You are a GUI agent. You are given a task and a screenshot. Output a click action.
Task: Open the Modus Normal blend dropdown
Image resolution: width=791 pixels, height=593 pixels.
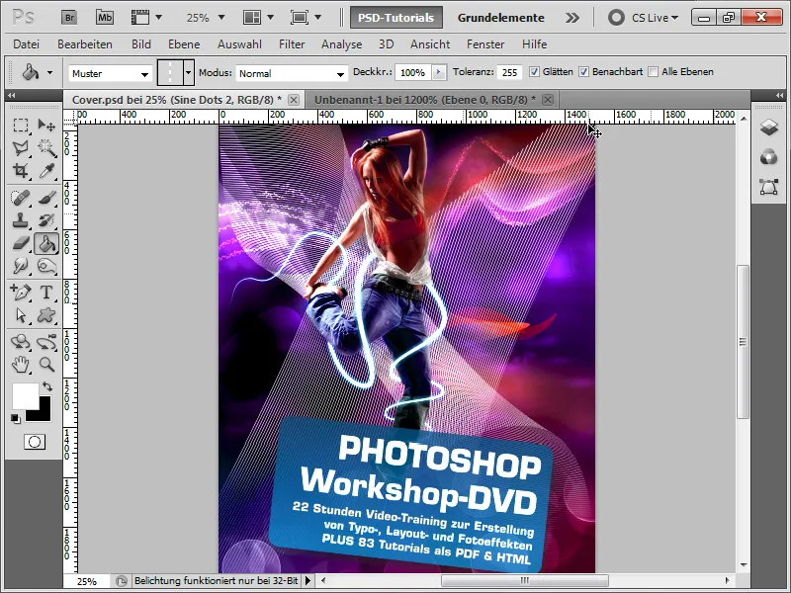tap(292, 73)
